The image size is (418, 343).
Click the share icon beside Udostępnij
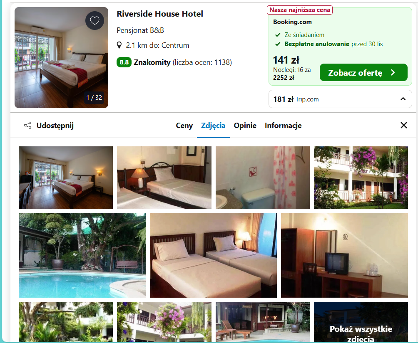[27, 125]
